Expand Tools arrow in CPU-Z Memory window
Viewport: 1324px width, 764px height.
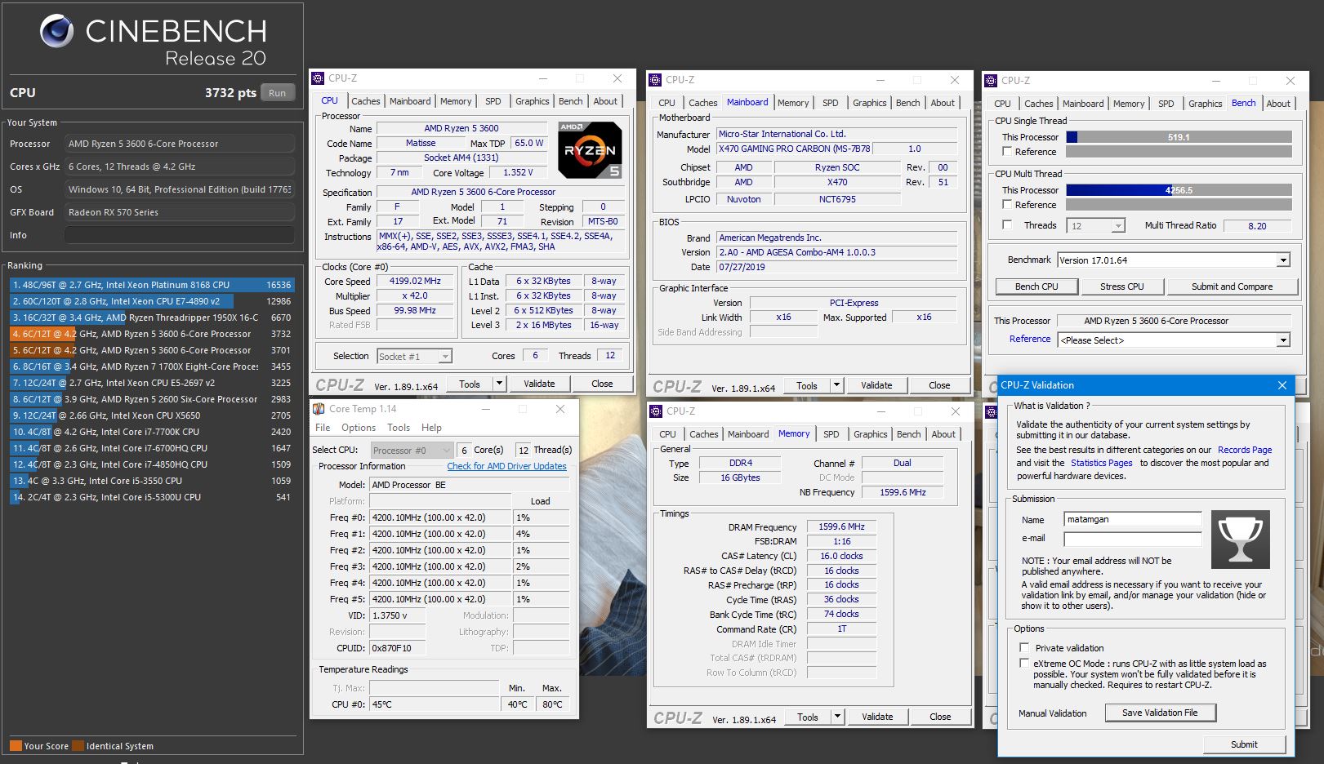coord(837,717)
